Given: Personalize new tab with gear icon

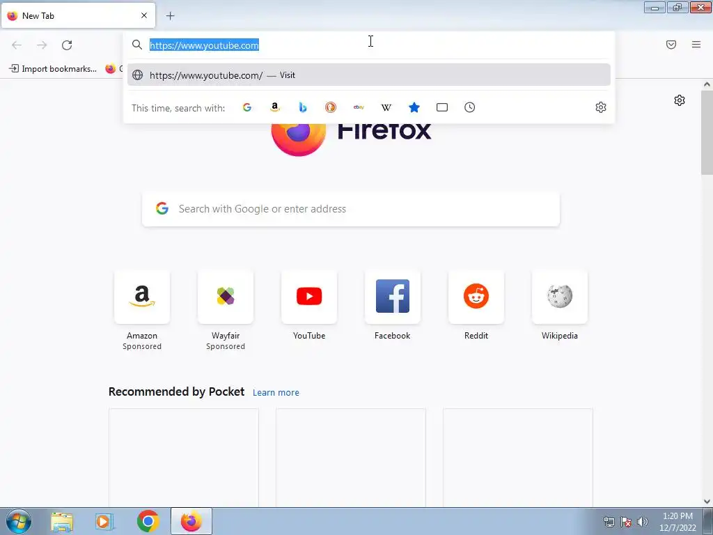Looking at the screenshot, I should click(680, 100).
